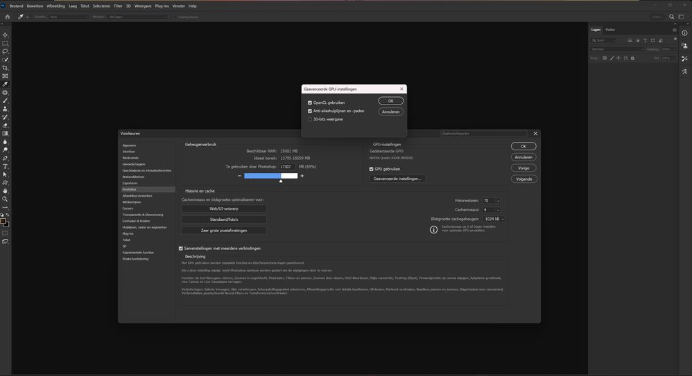The image size is (692, 376).
Task: Open the layer filter type dropdown
Action: pos(604,41)
